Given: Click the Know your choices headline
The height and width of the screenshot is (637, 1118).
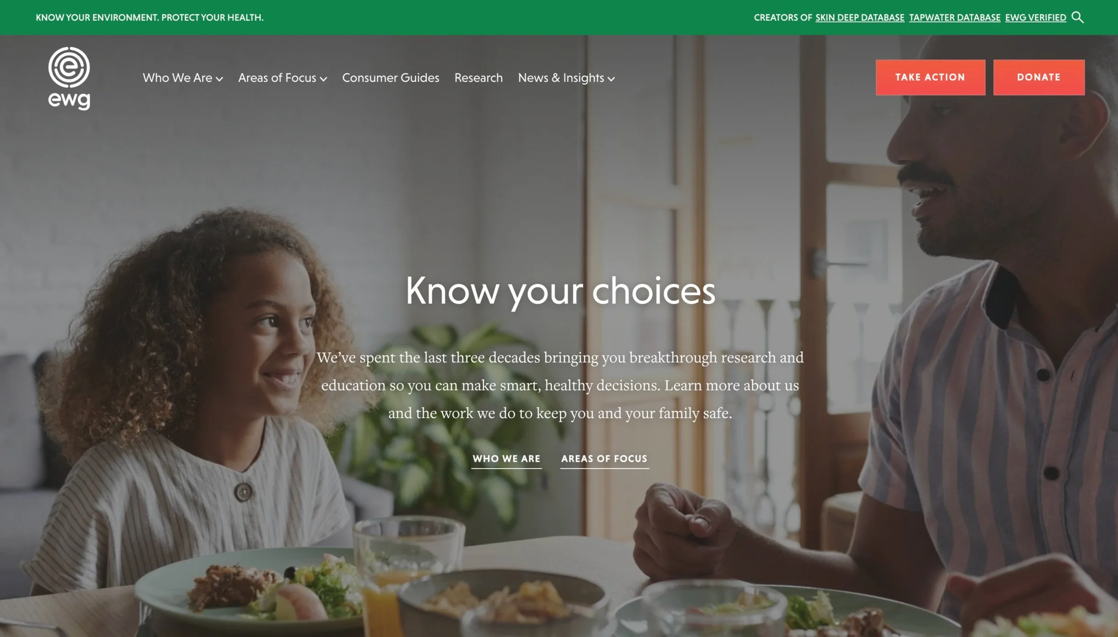Looking at the screenshot, I should pos(560,291).
